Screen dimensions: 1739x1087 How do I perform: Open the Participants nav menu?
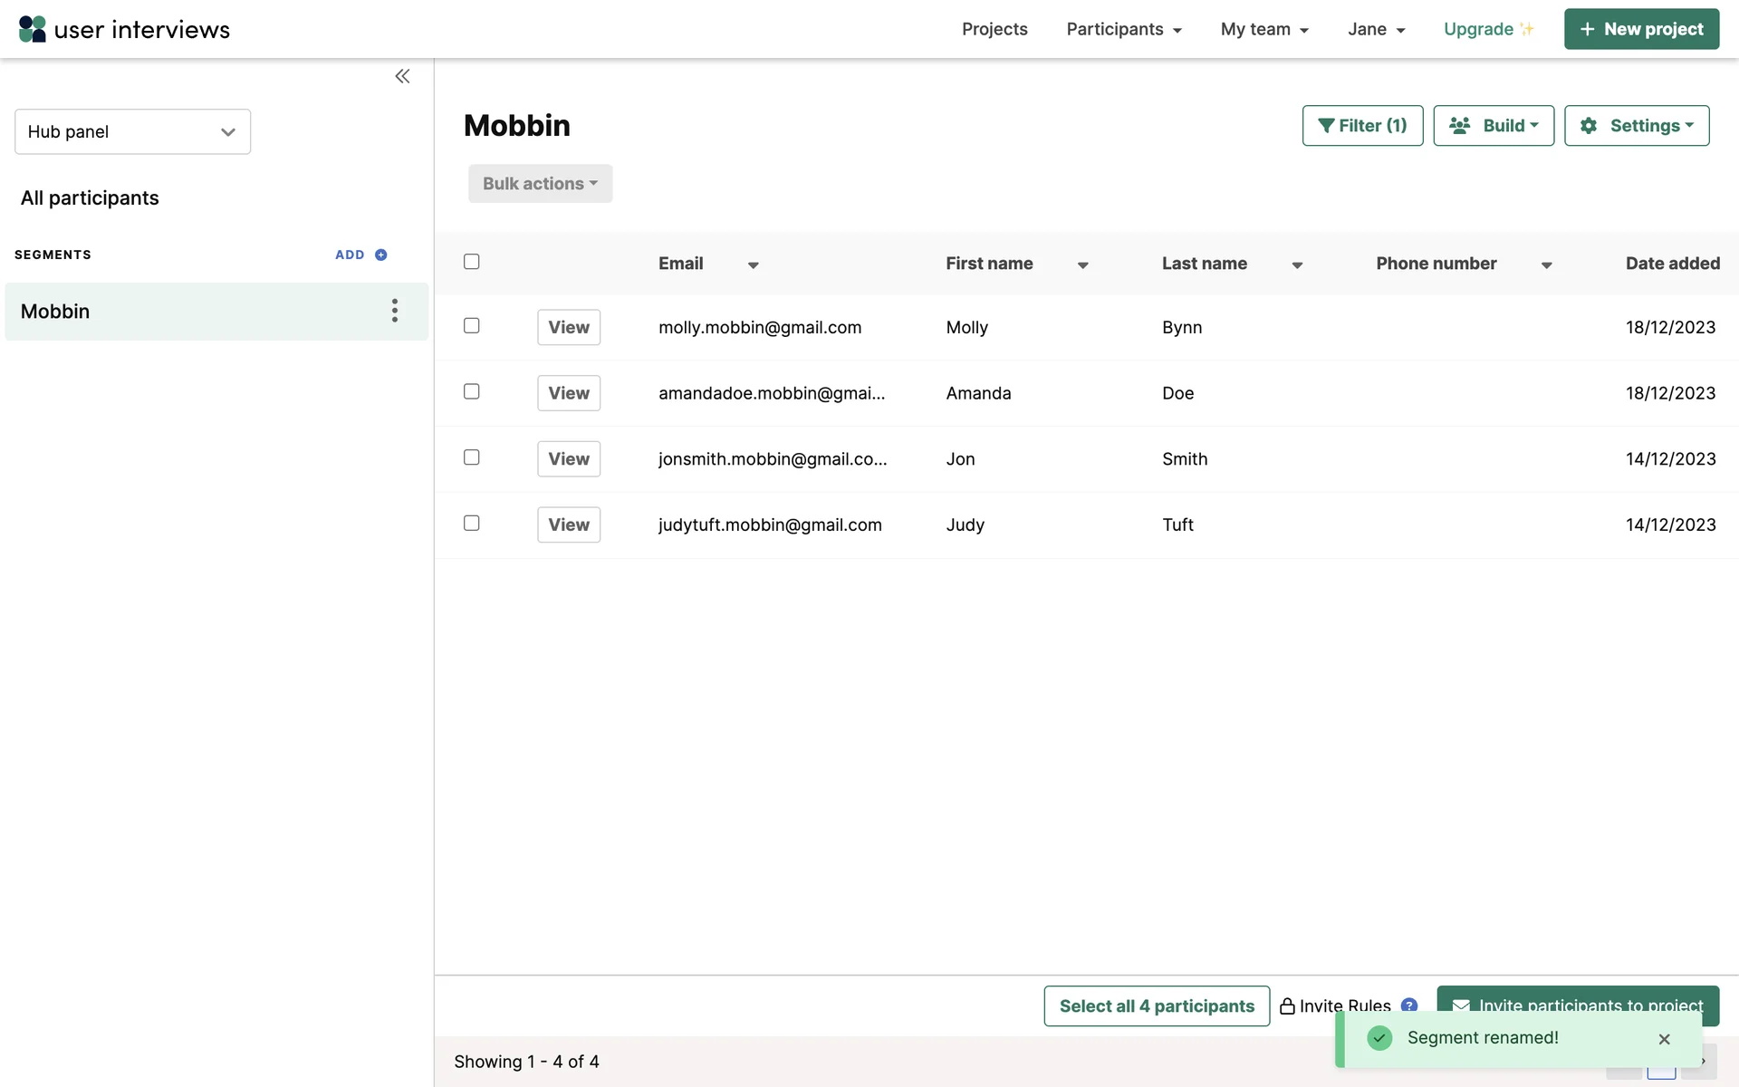pos(1123,29)
